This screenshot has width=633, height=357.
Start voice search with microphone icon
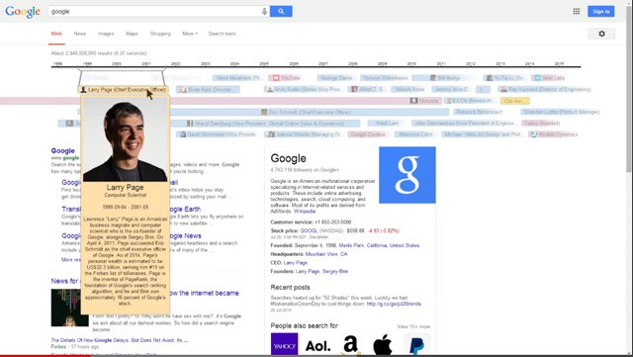pyautogui.click(x=264, y=12)
